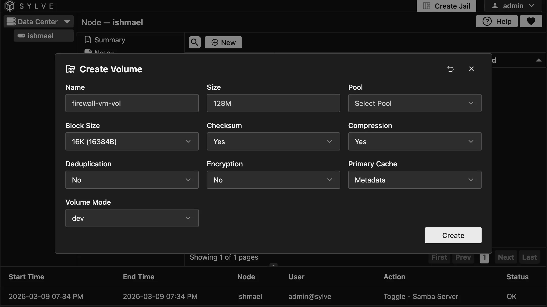Image resolution: width=547 pixels, height=307 pixels.
Task: Change the Block Size dropdown
Action: 132,141
